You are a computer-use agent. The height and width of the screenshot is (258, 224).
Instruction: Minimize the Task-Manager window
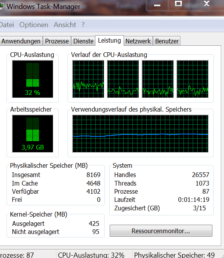pyautogui.click(x=157, y=5)
